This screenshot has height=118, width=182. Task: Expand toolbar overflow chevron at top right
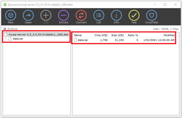pyautogui.click(x=179, y=10)
